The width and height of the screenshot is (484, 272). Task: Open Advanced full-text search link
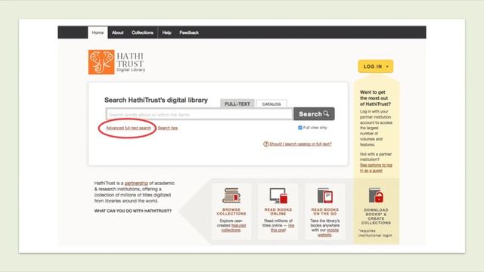[129, 128]
